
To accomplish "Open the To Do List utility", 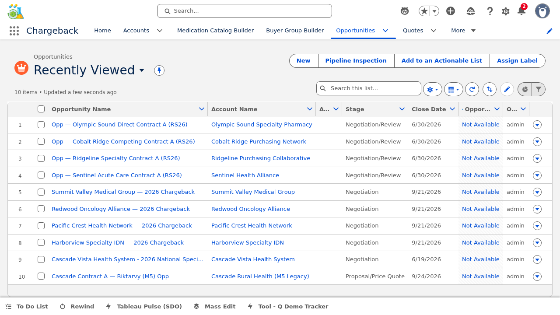I will (x=27, y=307).
